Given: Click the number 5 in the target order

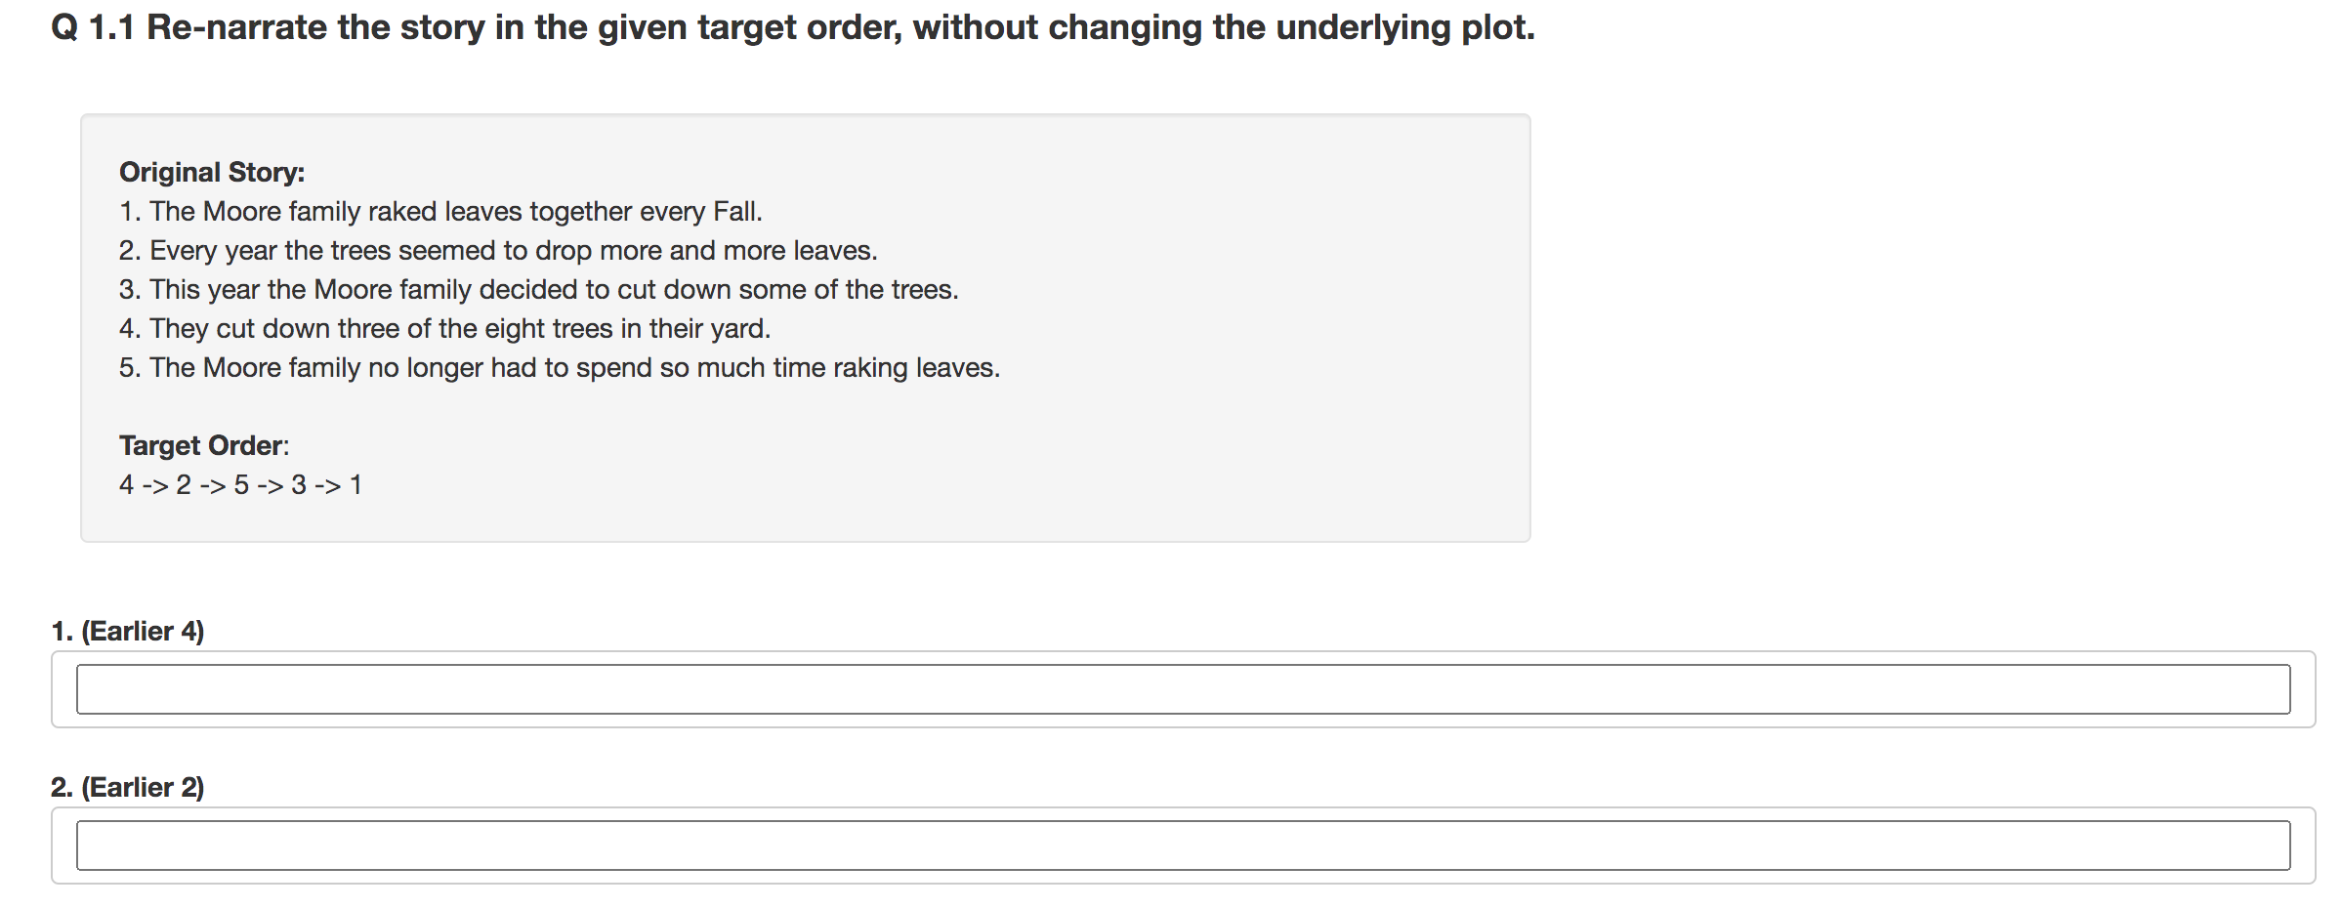Looking at the screenshot, I should click(241, 485).
